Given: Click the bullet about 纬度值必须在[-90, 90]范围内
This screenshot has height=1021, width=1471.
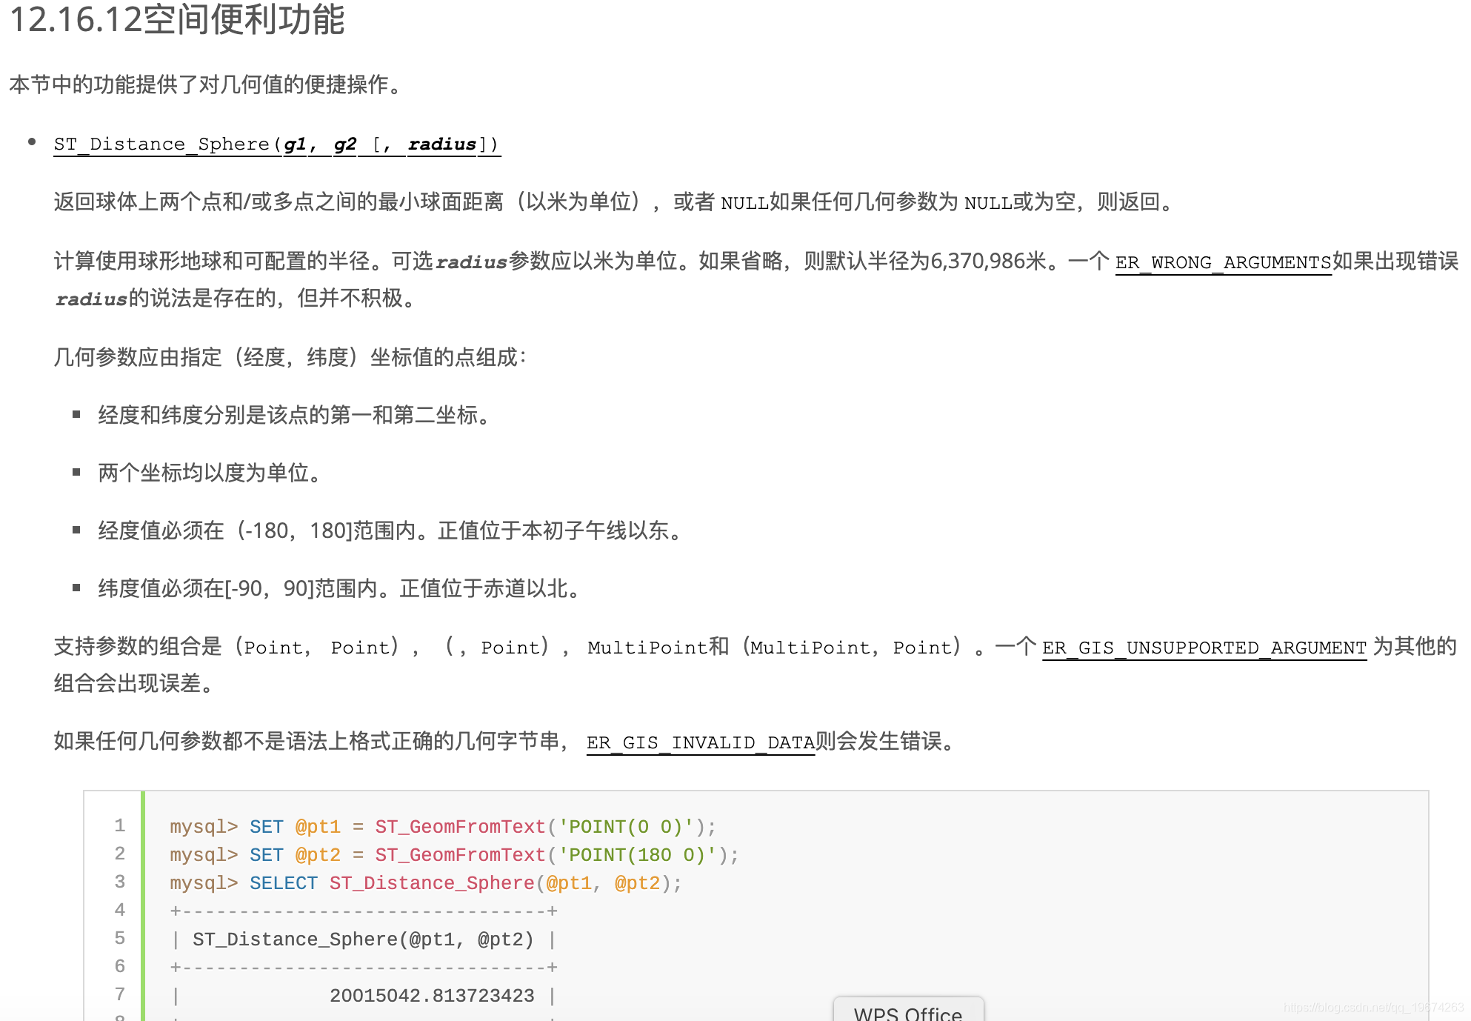Looking at the screenshot, I should pyautogui.click(x=341, y=588).
